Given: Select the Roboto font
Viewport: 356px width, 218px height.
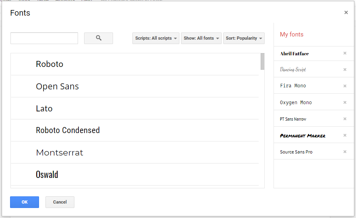Looking at the screenshot, I should pos(135,64).
